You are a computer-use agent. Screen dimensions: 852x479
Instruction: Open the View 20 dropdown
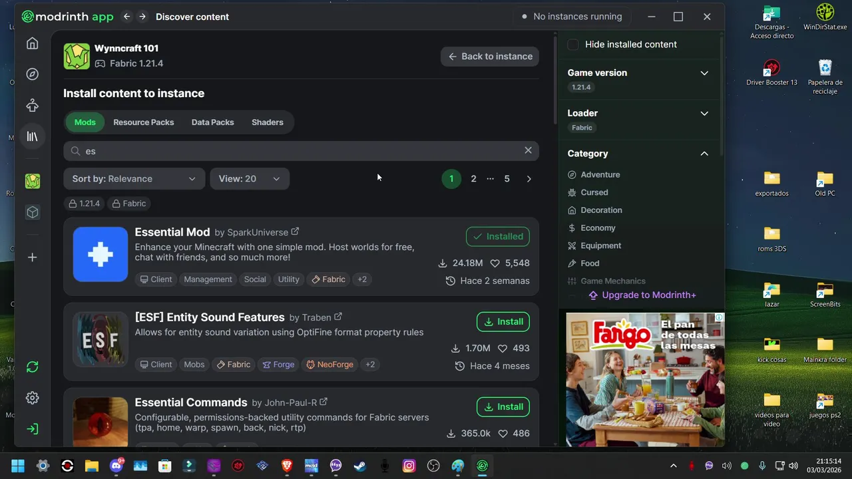click(x=250, y=179)
